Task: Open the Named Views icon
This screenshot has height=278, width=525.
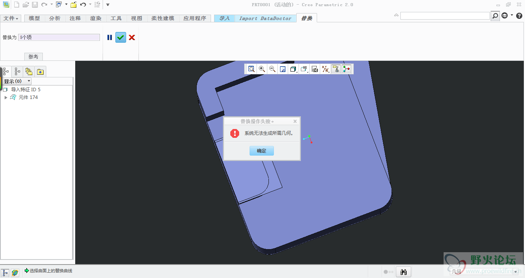Action: coord(304,69)
